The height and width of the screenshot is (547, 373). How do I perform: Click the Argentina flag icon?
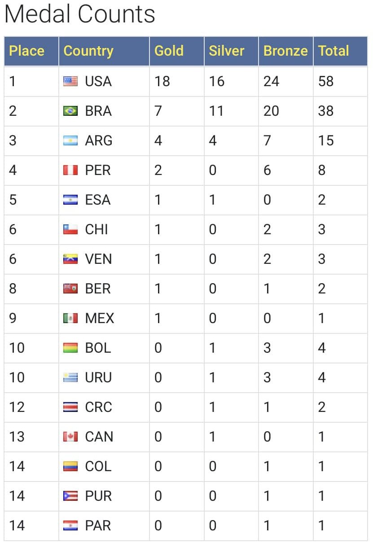coord(70,140)
